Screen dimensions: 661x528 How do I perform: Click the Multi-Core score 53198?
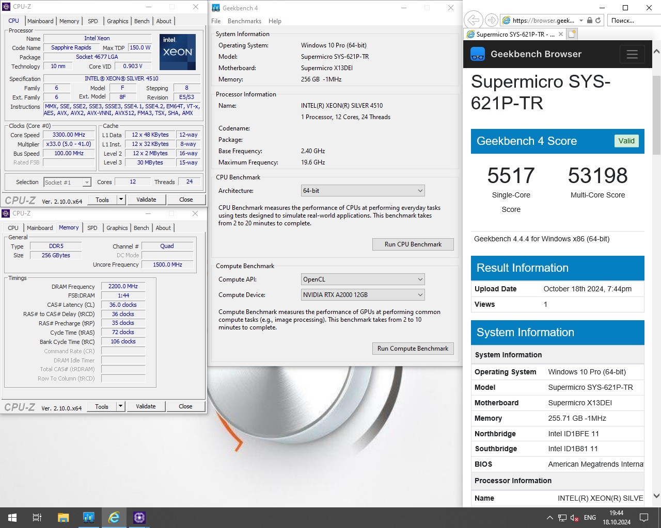pos(597,176)
